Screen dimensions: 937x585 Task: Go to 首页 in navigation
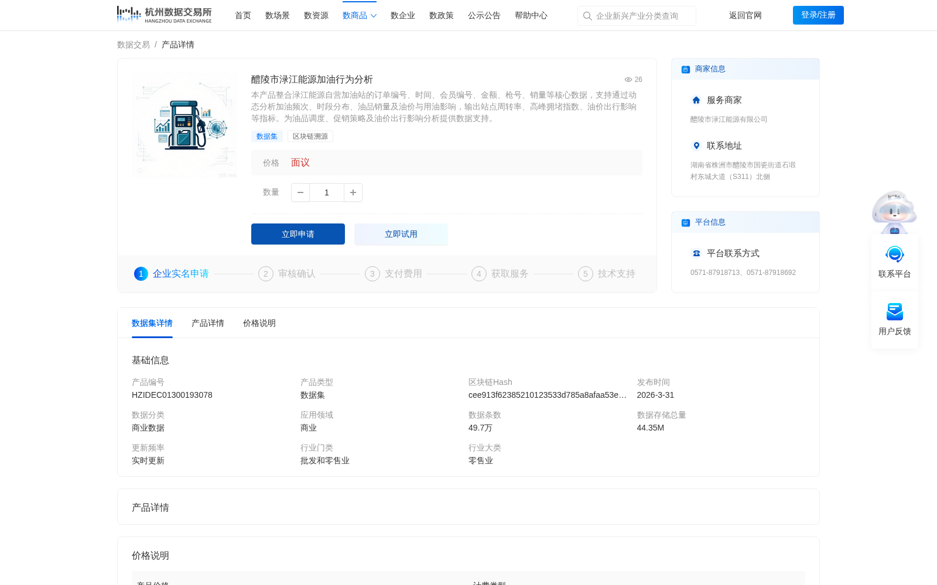click(x=243, y=15)
